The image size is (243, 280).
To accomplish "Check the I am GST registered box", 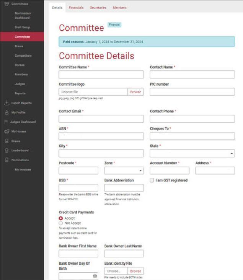I will [152, 180].
